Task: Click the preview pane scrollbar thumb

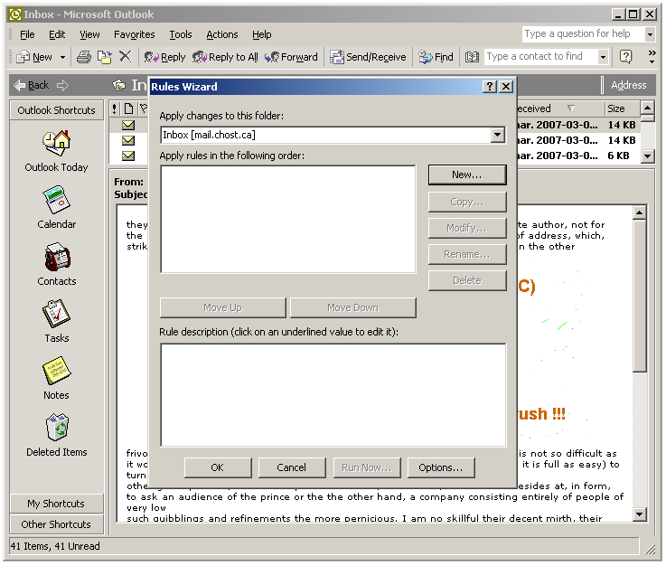Action: point(640,297)
